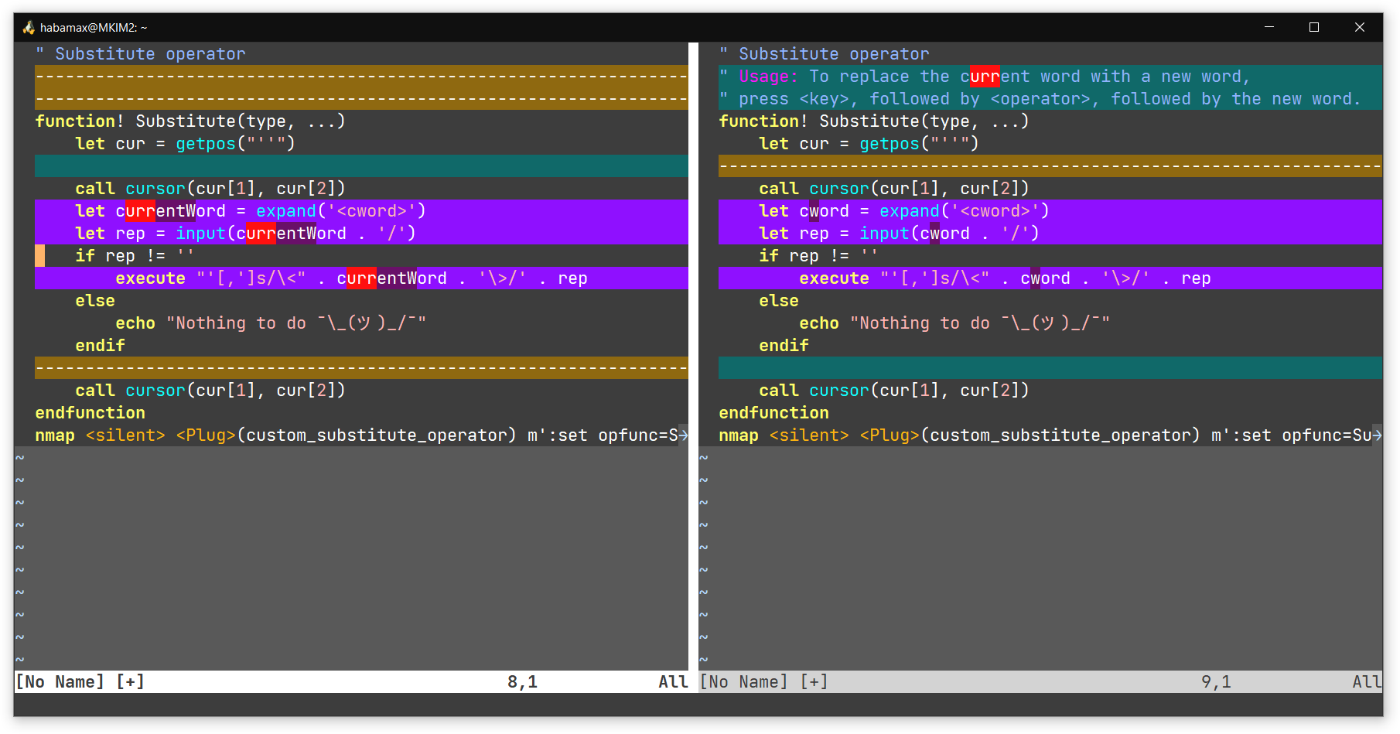
Task: Select the left window status line [No Name] [+]
Action: [x=81, y=681]
